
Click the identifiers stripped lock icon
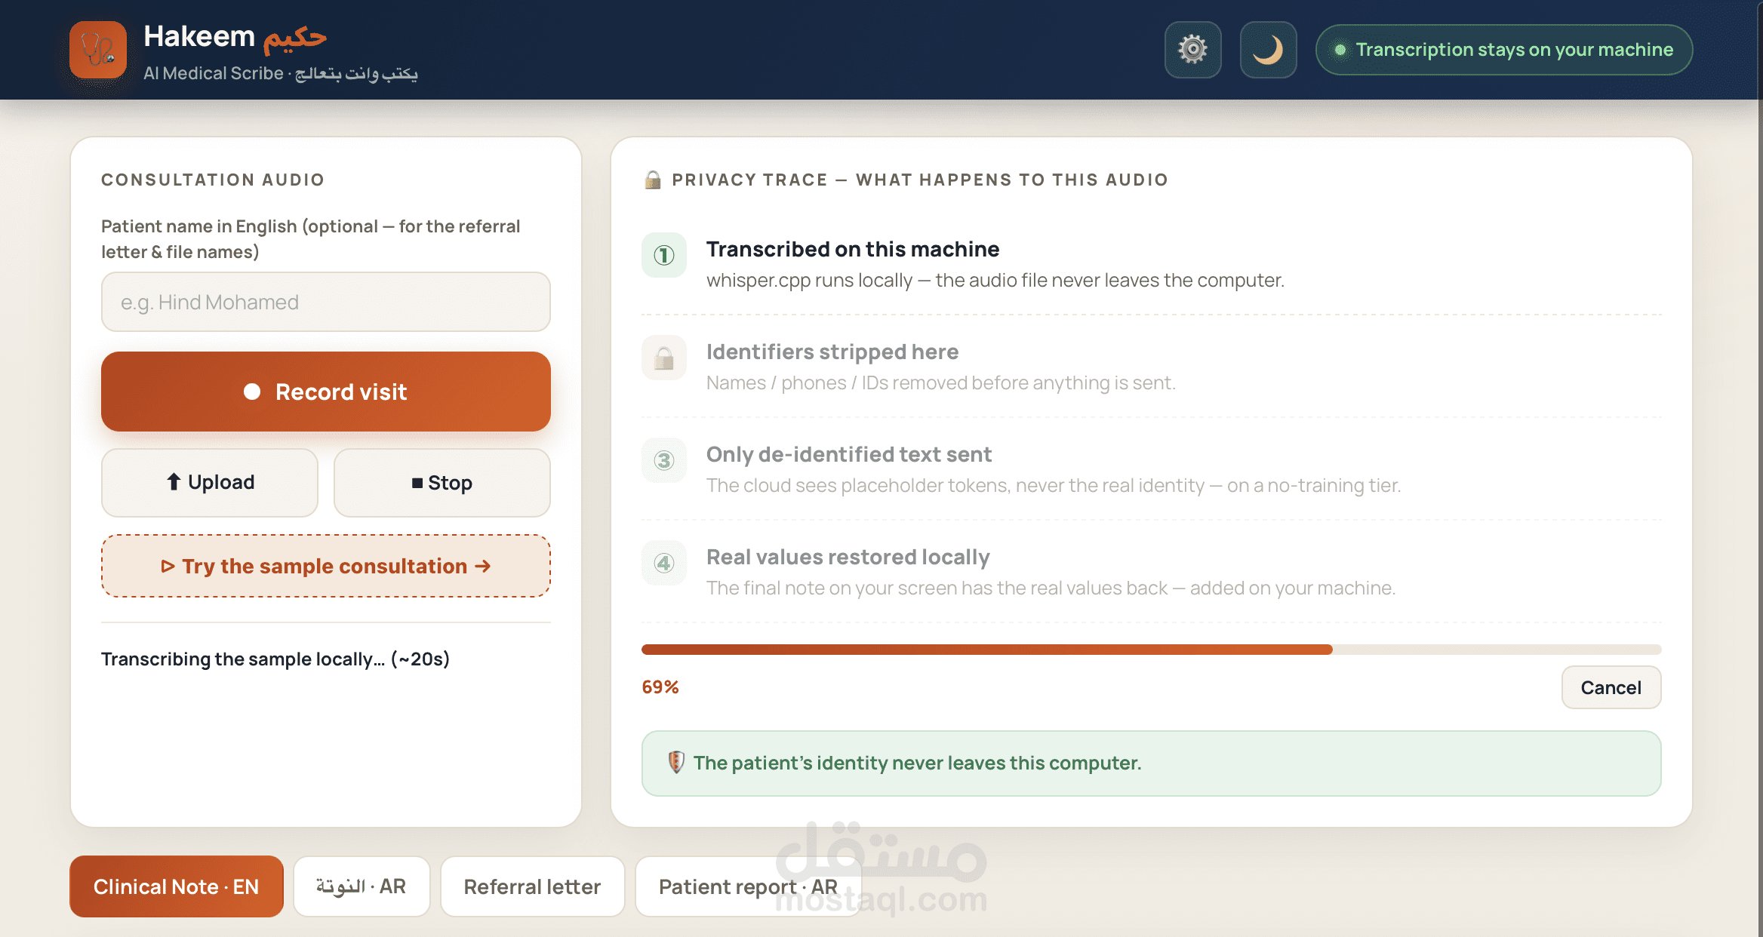(664, 358)
